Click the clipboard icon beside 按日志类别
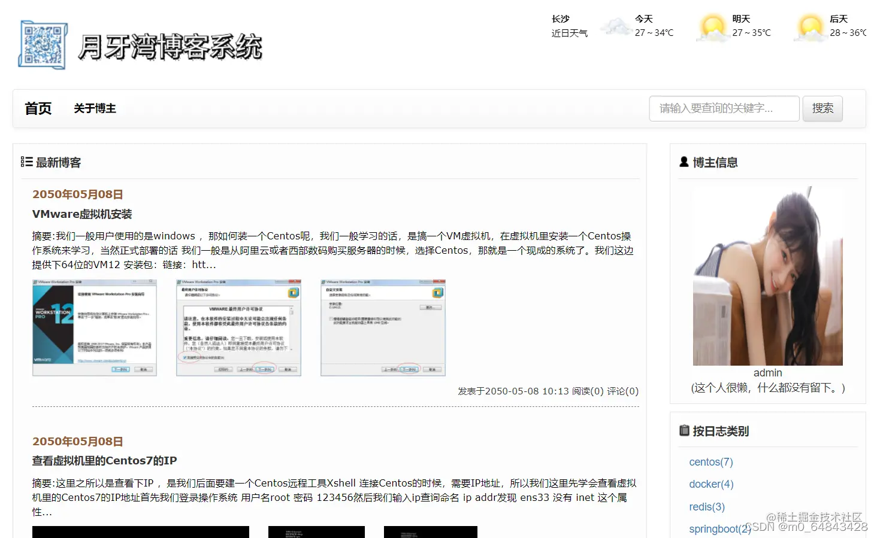 [684, 430]
